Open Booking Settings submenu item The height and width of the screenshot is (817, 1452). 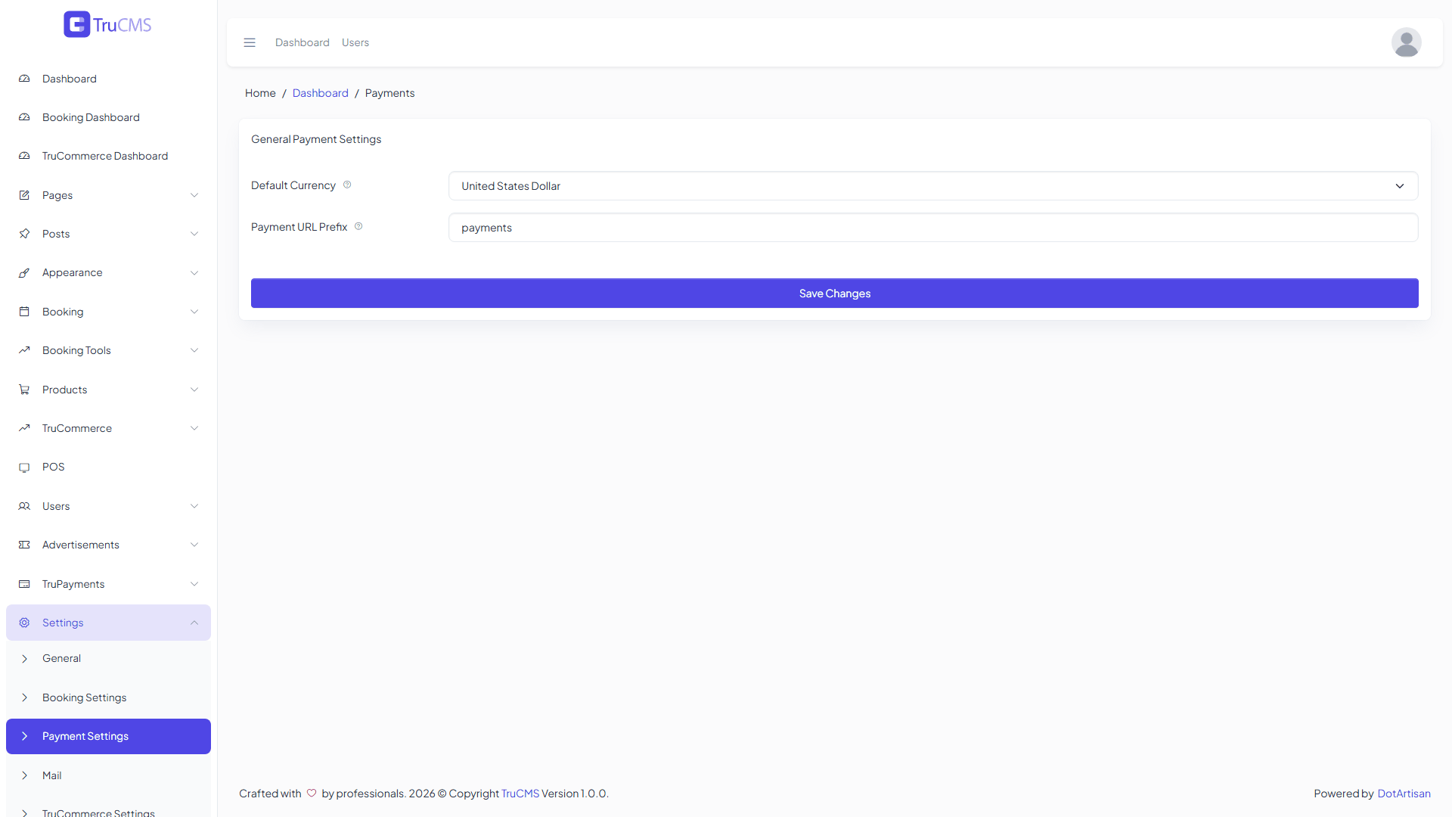(108, 697)
